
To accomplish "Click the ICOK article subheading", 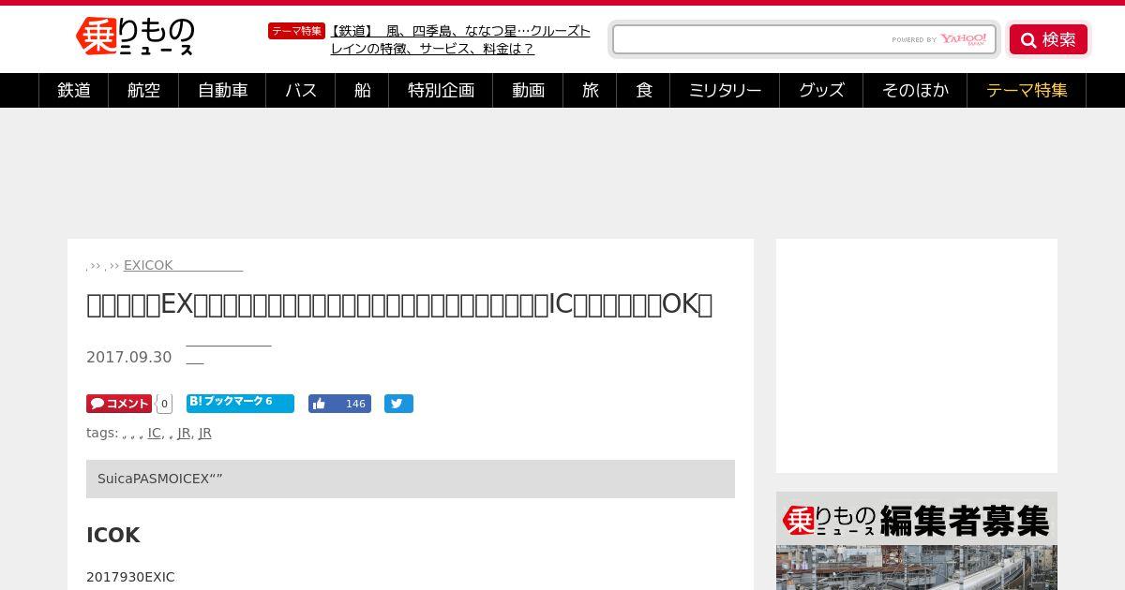I will point(113,535).
